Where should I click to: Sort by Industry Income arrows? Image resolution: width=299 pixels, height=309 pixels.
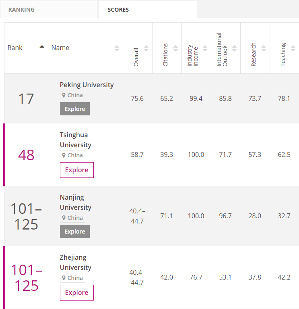[x=205, y=48]
